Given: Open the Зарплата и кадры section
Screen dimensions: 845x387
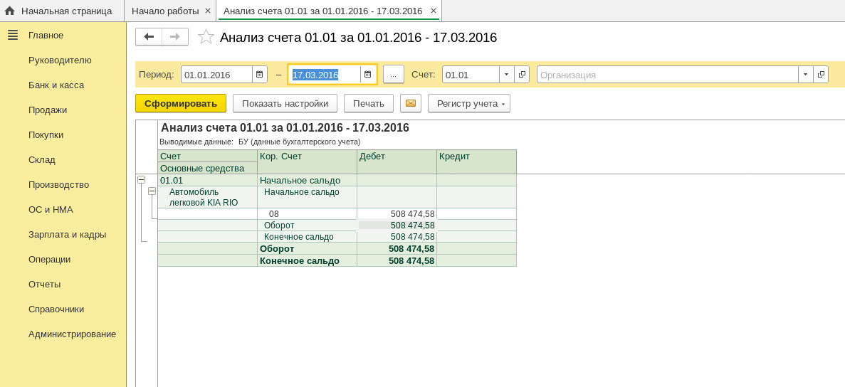Looking at the screenshot, I should pos(68,235).
